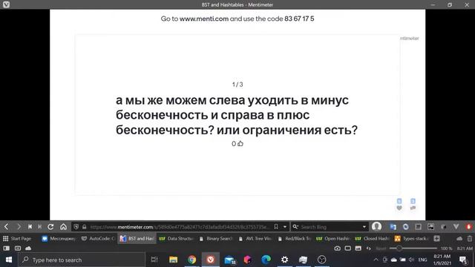Open Windows Task View
Screen dimensions: 475x267
point(154,260)
